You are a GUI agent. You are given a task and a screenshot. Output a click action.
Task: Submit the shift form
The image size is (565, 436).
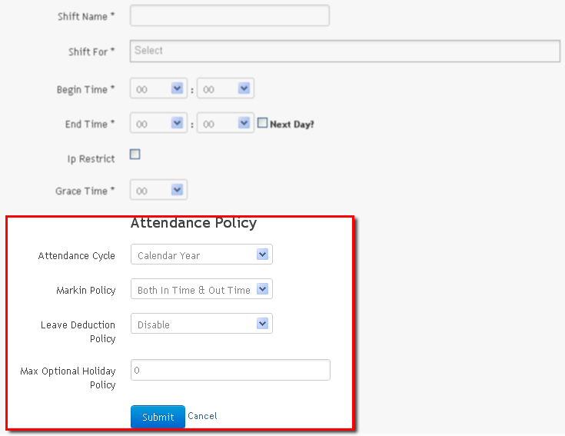(x=158, y=417)
